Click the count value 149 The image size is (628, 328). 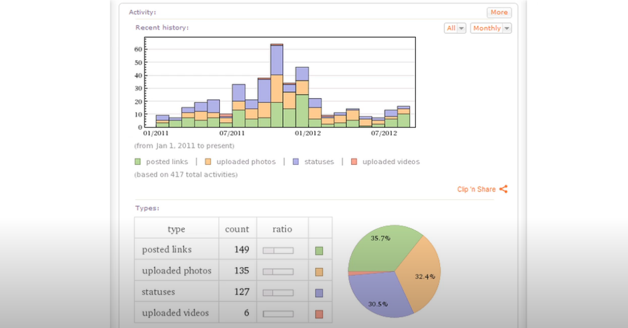click(241, 249)
